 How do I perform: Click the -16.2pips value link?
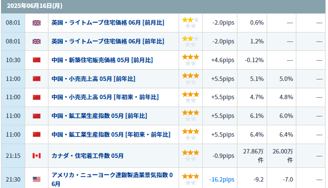pyautogui.click(x=222, y=180)
